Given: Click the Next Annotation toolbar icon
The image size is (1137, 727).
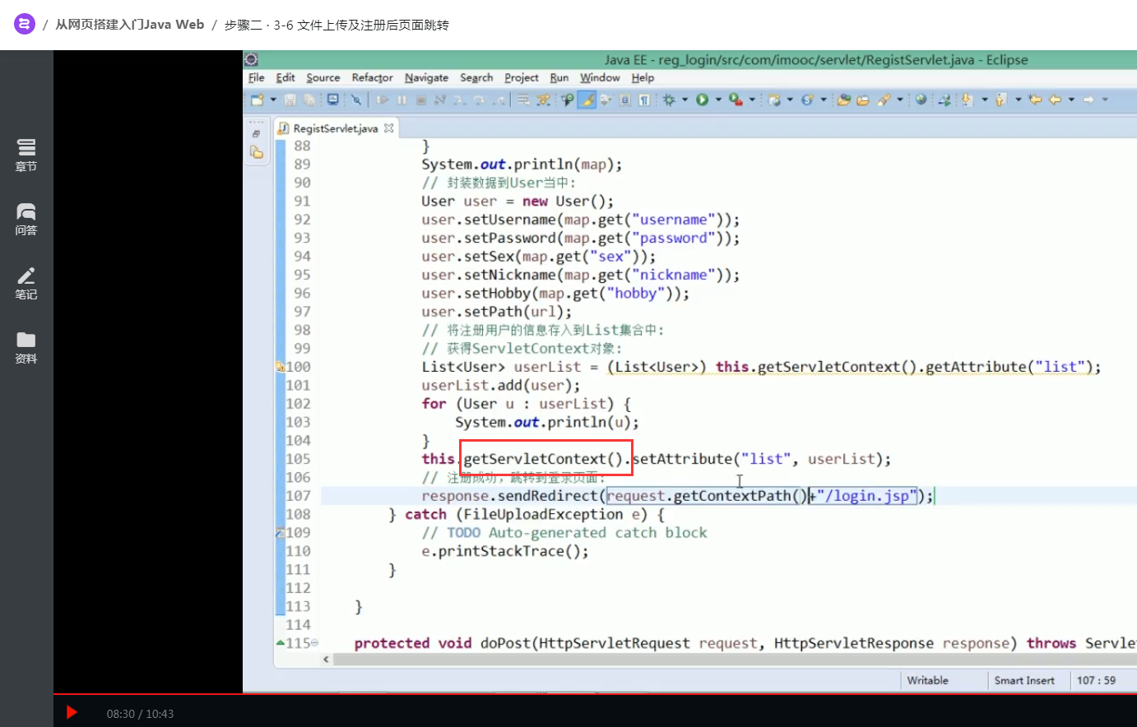Looking at the screenshot, I should [967, 100].
